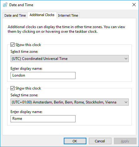Click Enter display name label above London
The image size is (139, 147).
[x=26, y=69]
